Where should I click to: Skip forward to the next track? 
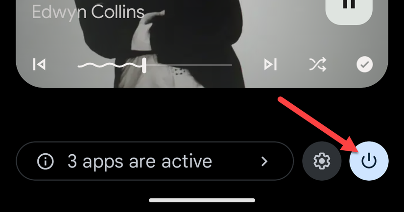tap(270, 65)
